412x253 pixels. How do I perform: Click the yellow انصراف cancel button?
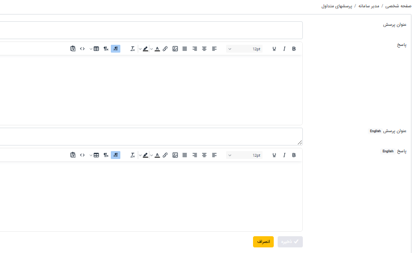click(263, 242)
